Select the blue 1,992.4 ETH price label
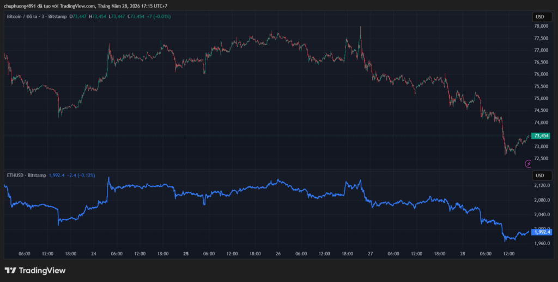Image resolution: width=558 pixels, height=282 pixels. pyautogui.click(x=541, y=232)
